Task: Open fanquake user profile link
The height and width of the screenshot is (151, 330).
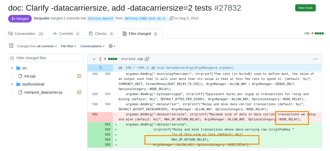Action: click(42, 18)
